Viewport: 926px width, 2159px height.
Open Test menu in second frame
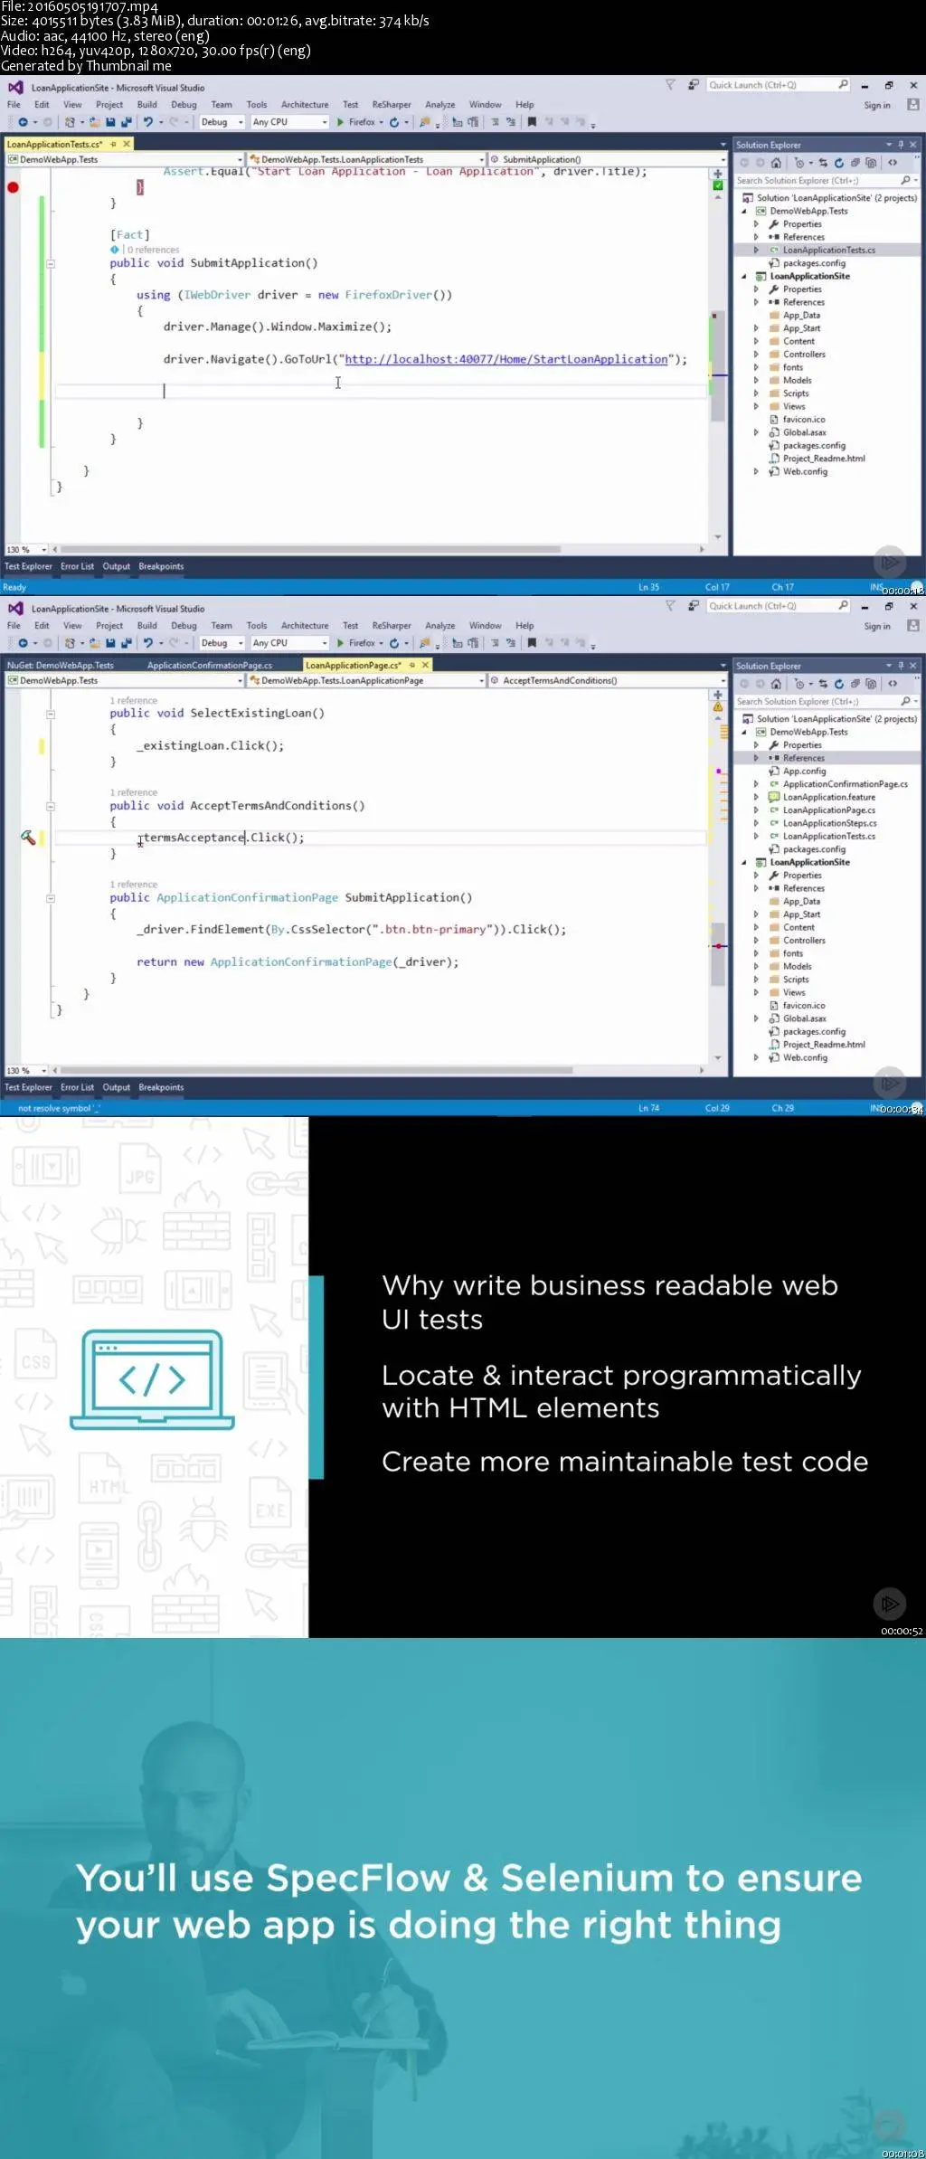click(350, 626)
